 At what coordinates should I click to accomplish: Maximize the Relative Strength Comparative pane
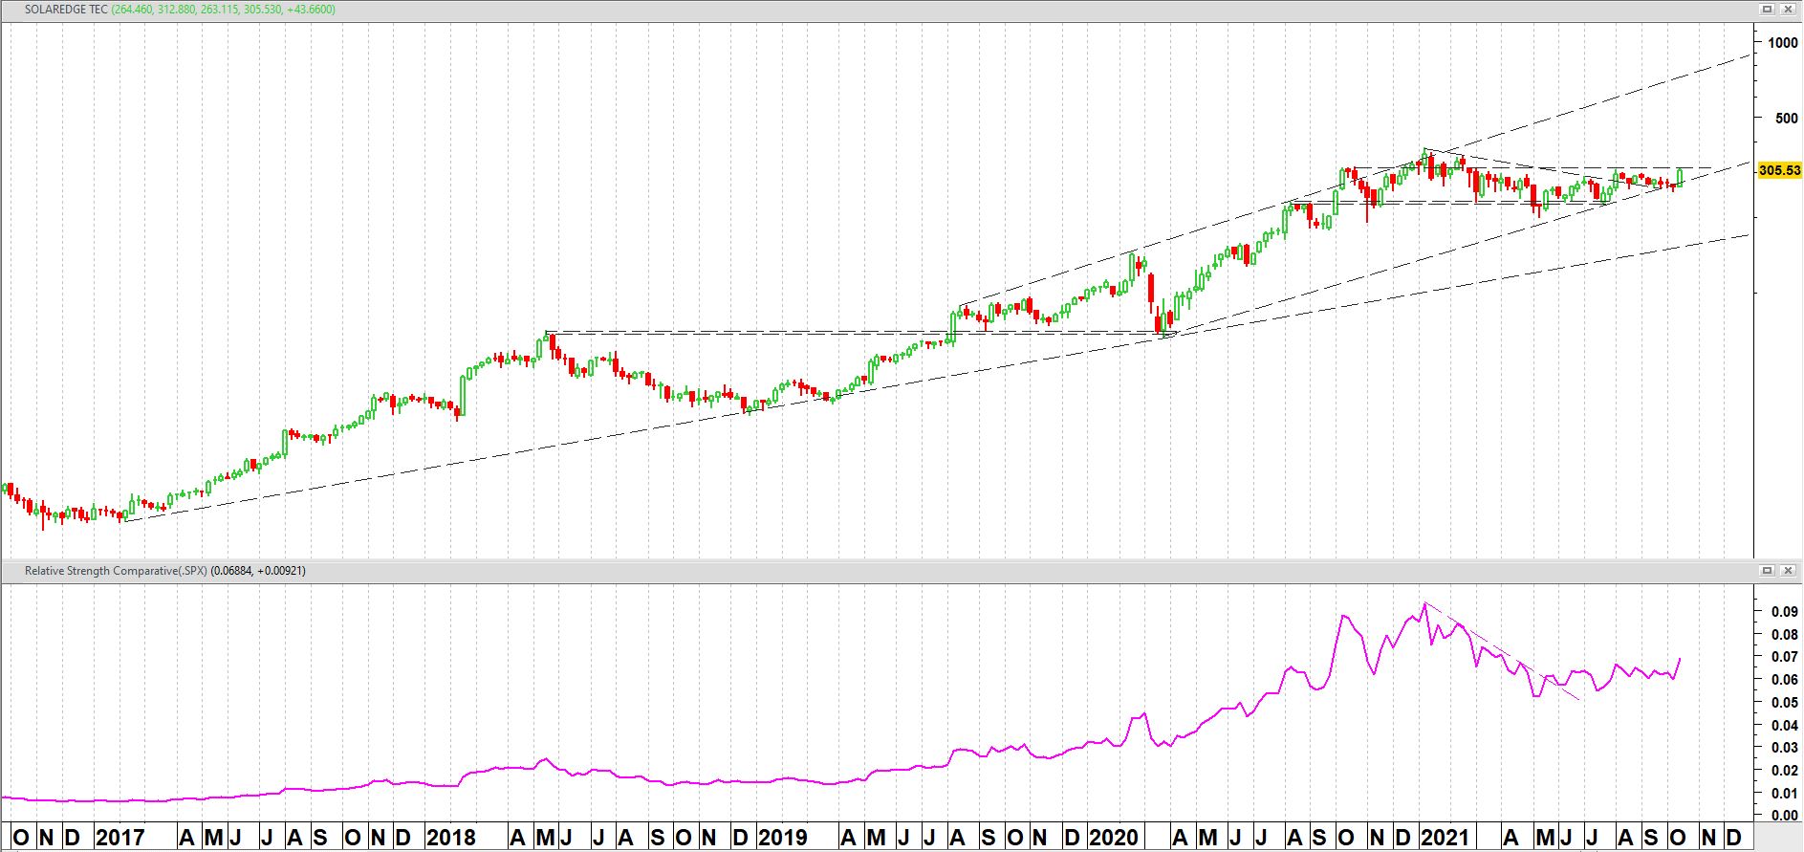(1768, 571)
